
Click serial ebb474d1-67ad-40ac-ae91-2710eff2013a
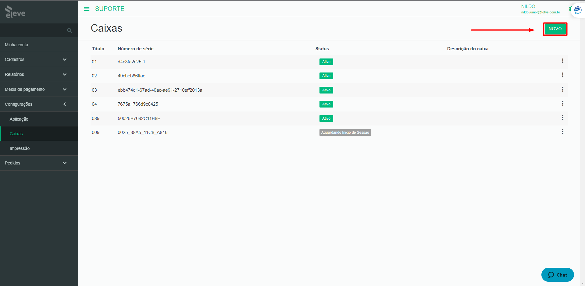pos(160,90)
